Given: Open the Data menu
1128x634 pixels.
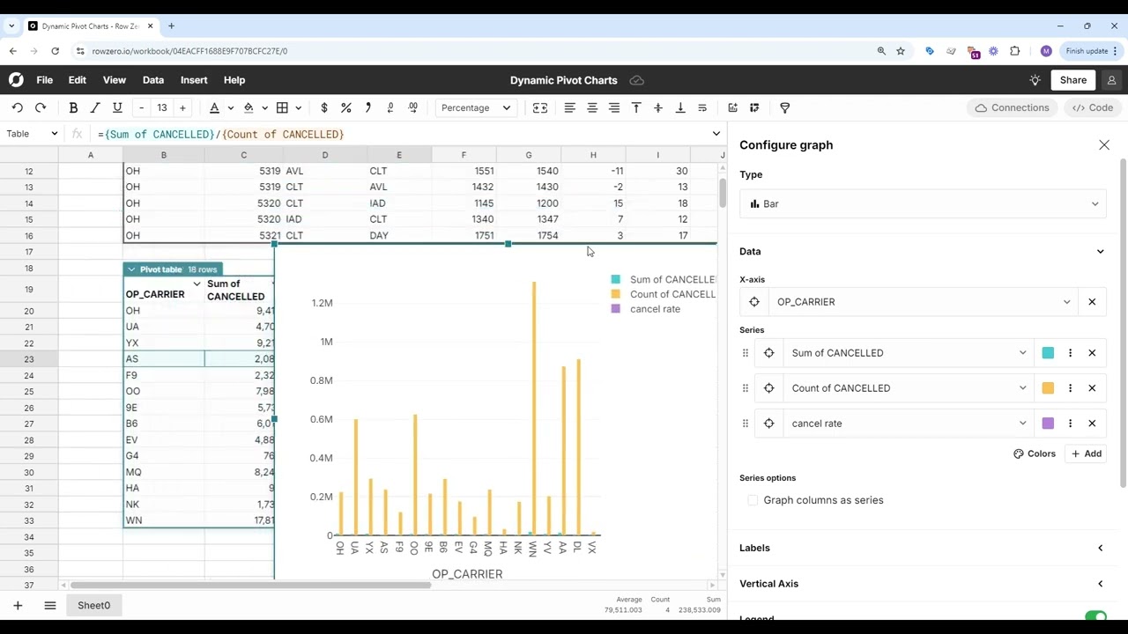Looking at the screenshot, I should (153, 80).
